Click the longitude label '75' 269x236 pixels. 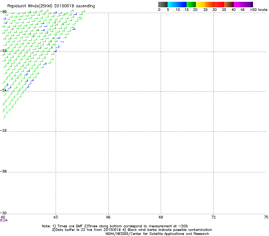pyautogui.click(x=266, y=217)
